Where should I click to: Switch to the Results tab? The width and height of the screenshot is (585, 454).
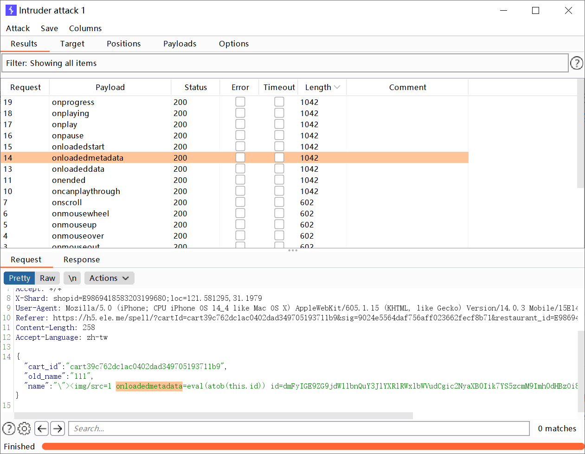[x=24, y=44]
